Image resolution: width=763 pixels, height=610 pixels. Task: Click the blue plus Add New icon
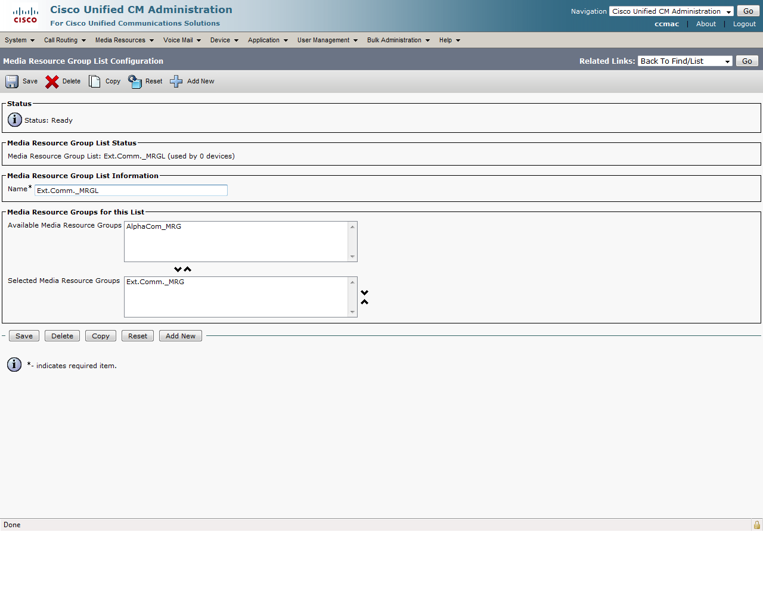pyautogui.click(x=176, y=82)
